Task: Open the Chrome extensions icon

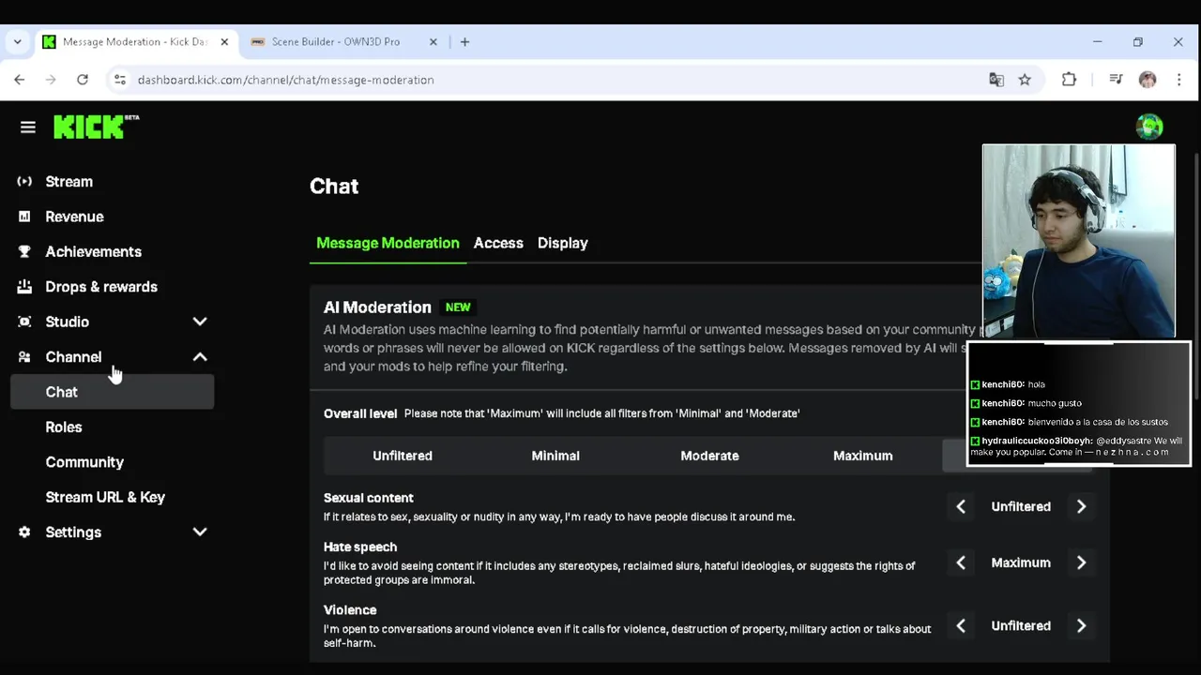Action: pyautogui.click(x=1069, y=80)
